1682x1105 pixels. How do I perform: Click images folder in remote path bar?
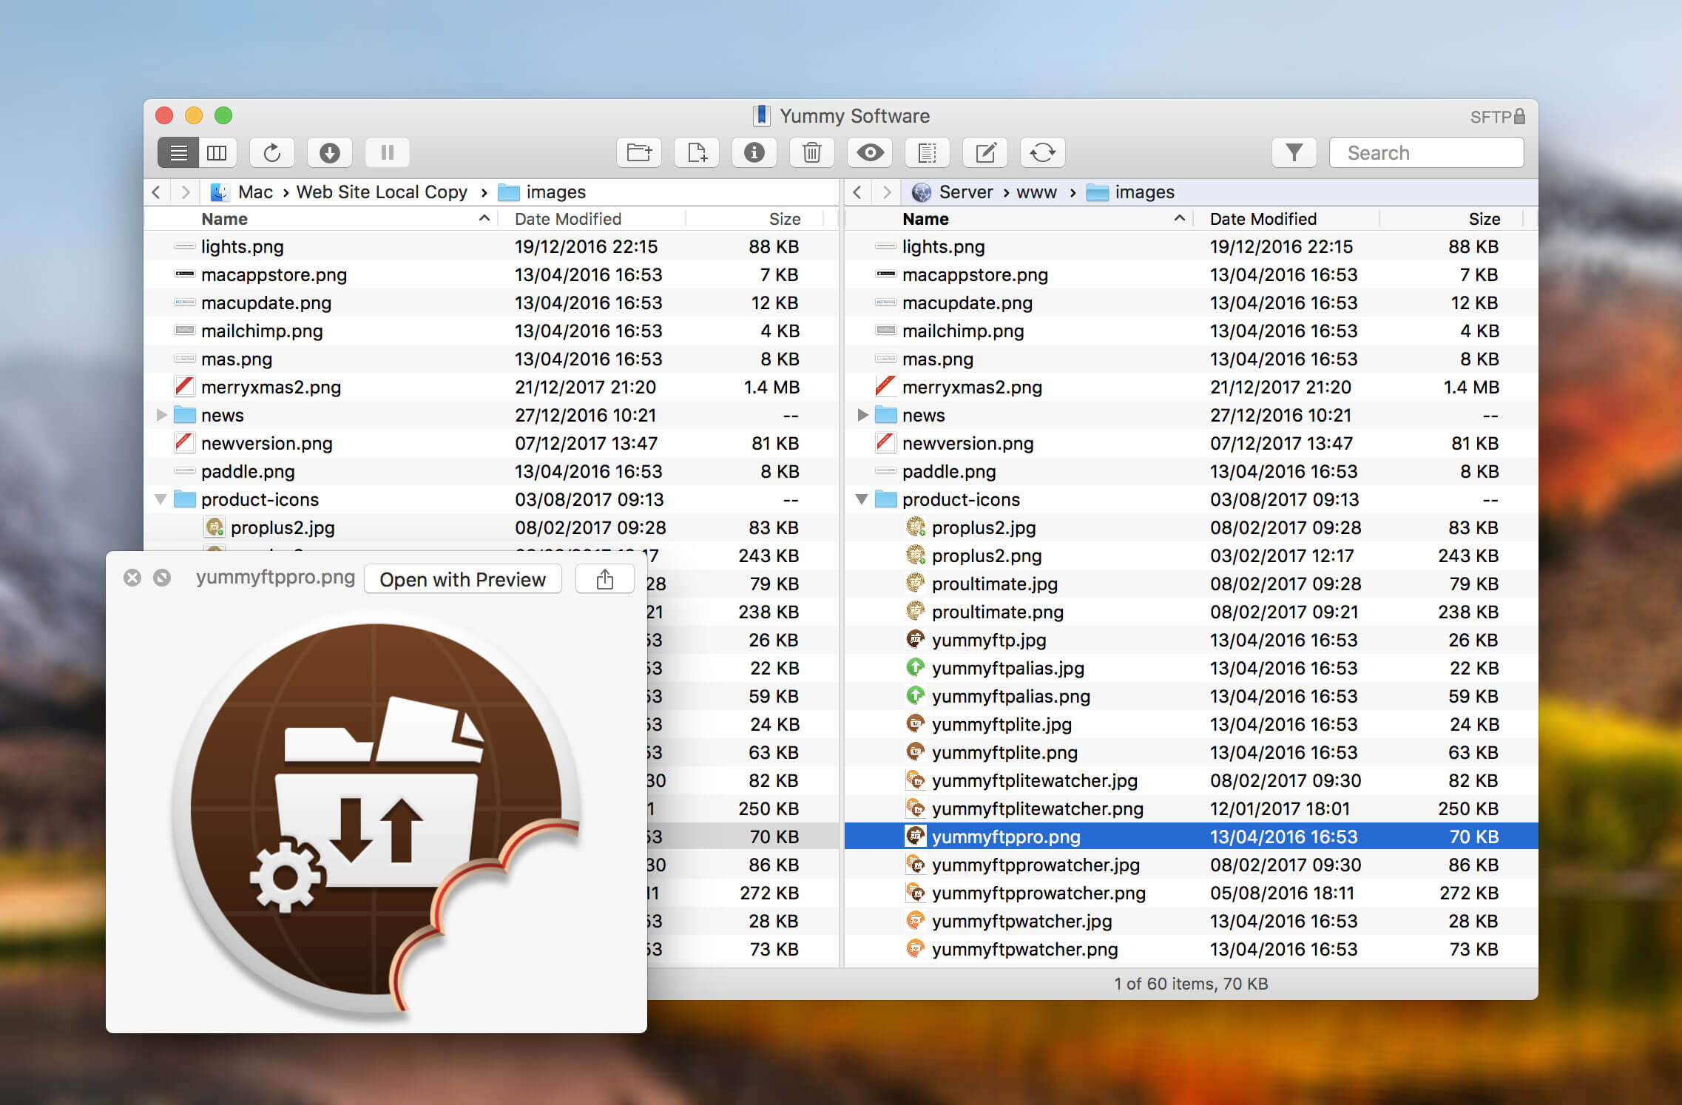1131,192
